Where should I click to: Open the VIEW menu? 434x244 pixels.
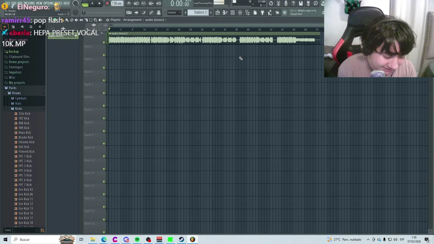click(x=39, y=3)
